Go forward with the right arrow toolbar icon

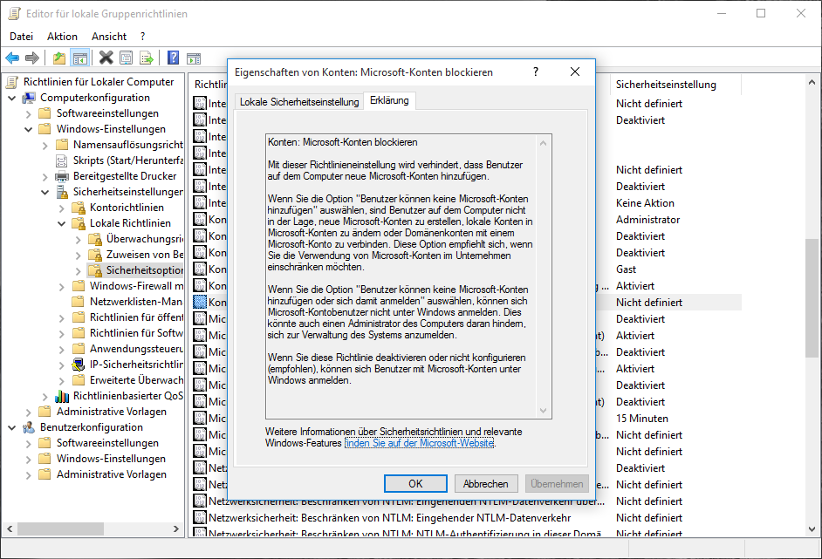pos(32,58)
